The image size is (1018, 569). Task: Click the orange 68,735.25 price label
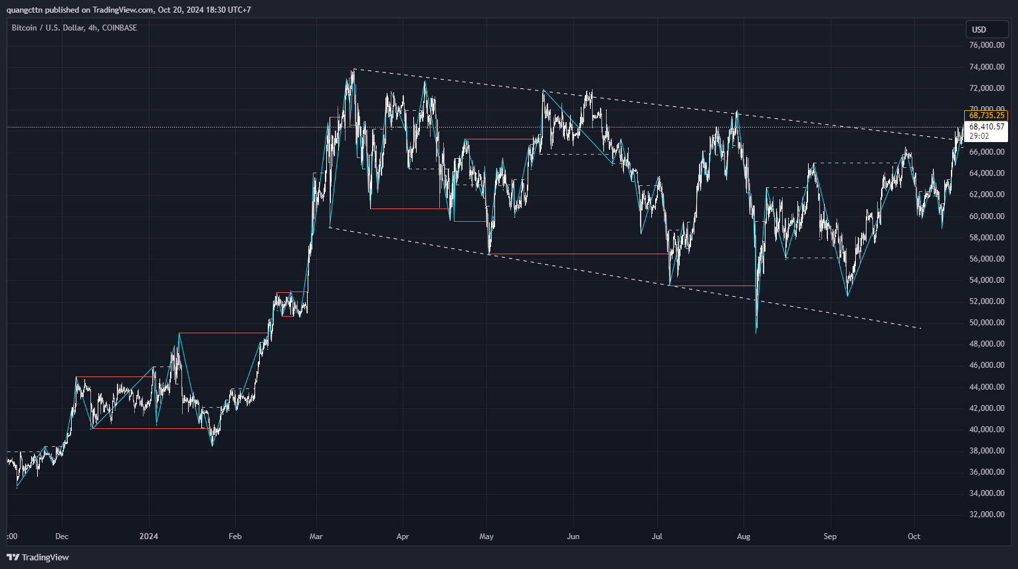[x=986, y=116]
